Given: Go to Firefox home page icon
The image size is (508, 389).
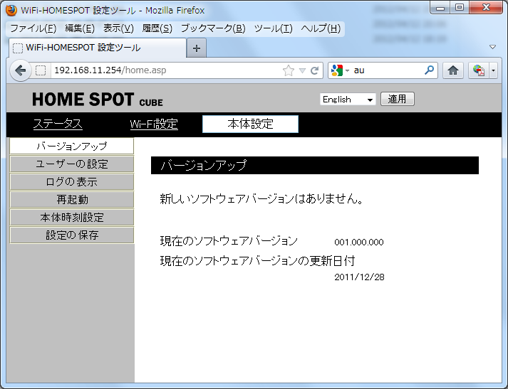Looking at the screenshot, I should click(x=453, y=70).
